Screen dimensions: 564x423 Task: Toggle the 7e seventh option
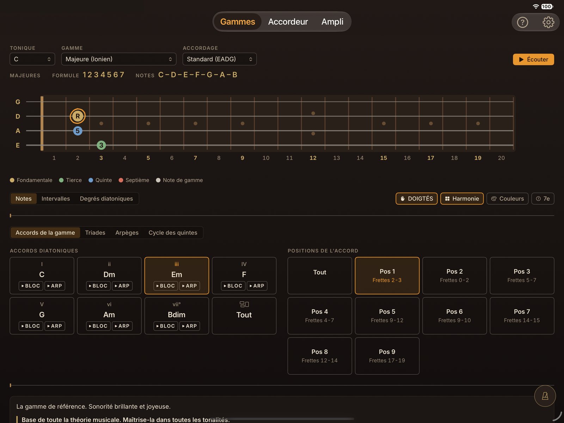coord(543,198)
